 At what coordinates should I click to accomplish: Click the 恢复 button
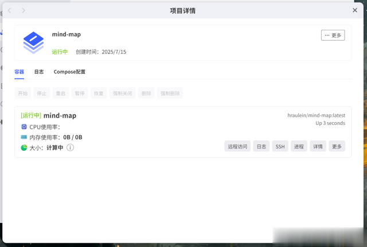point(99,93)
